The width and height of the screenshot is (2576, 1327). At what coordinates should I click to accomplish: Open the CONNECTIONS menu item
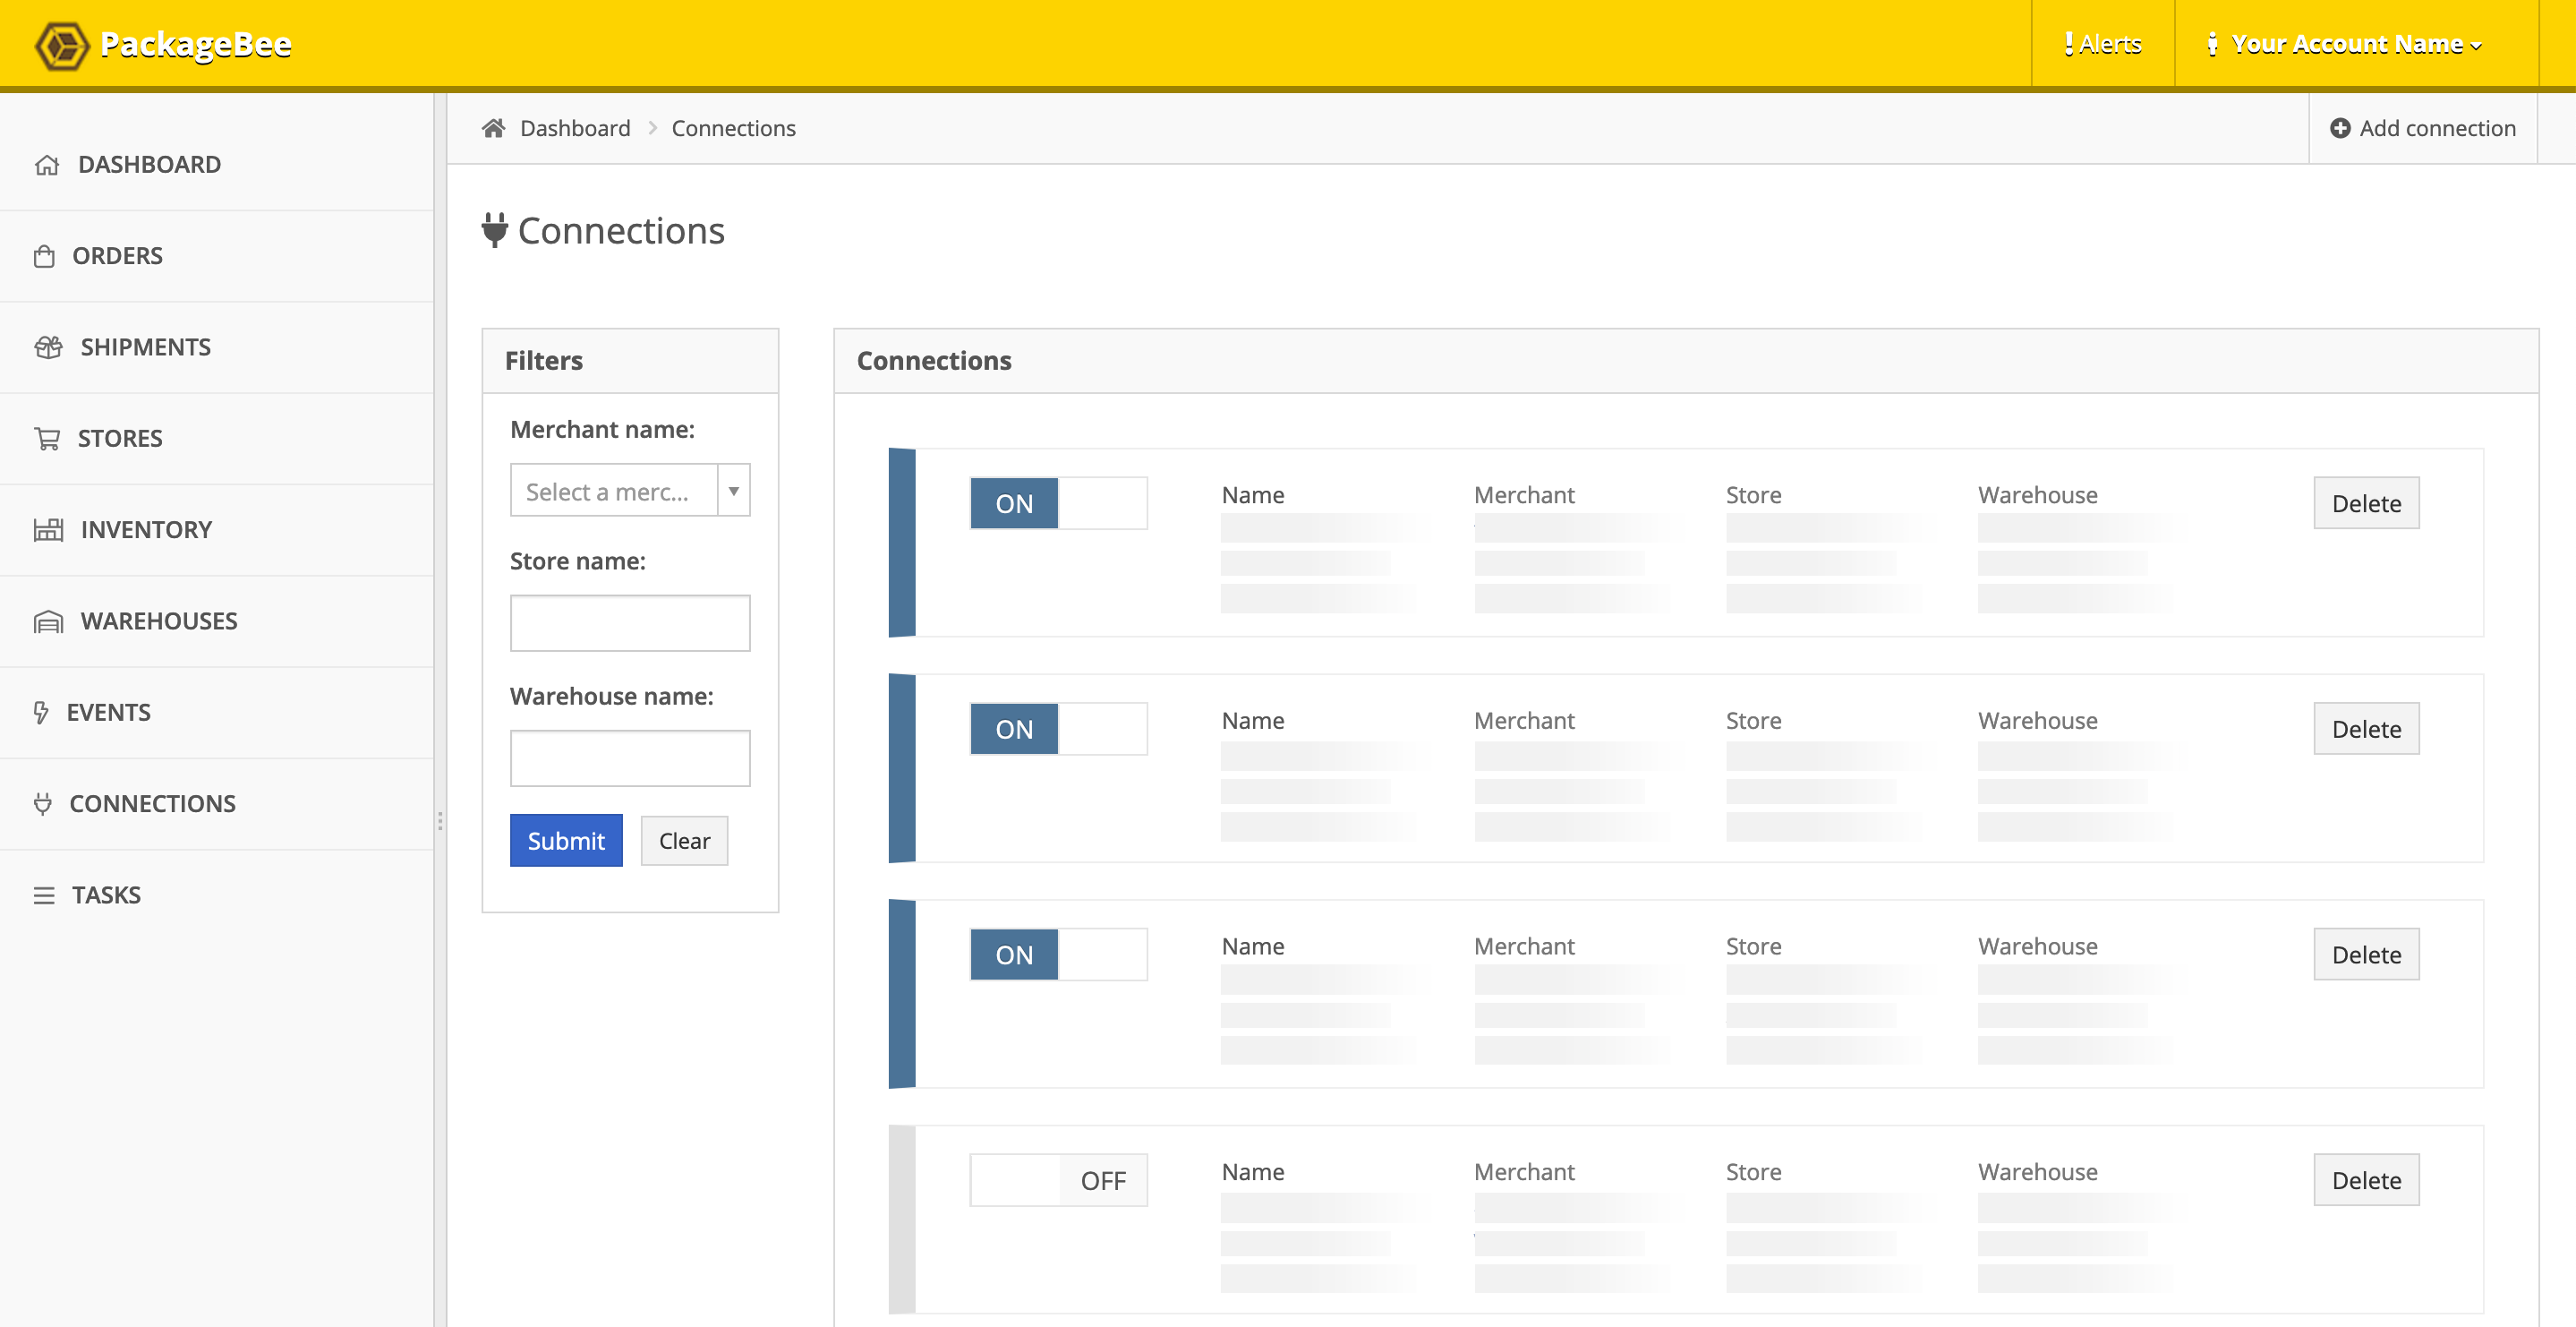point(217,803)
